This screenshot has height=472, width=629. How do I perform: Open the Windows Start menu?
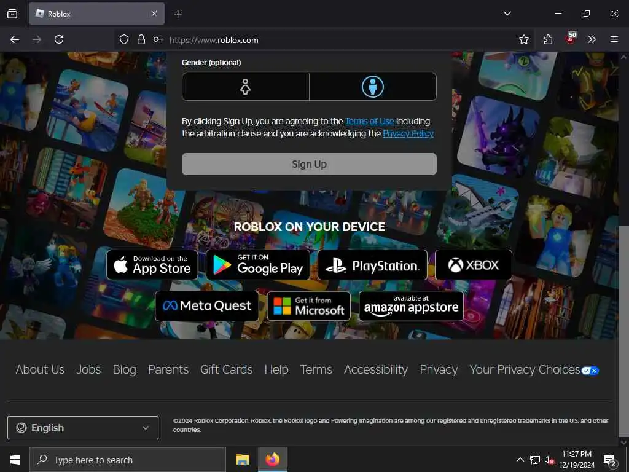(15, 460)
